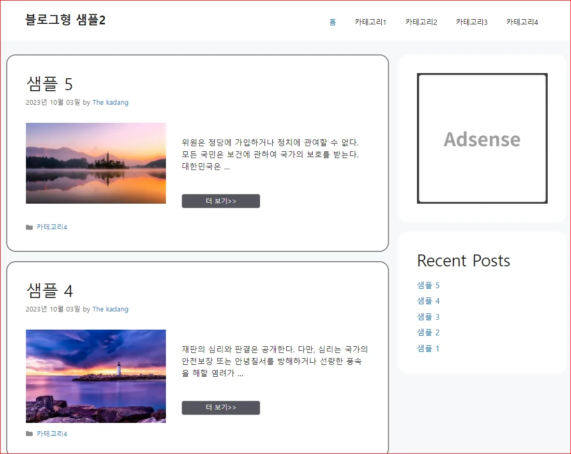Screen dimensions: 571x454
Task: Select the 카테고리1 navigation menu
Action: pos(370,22)
